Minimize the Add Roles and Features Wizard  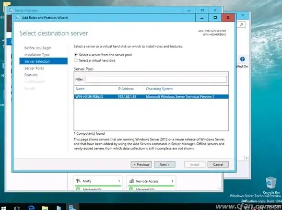(202, 18)
